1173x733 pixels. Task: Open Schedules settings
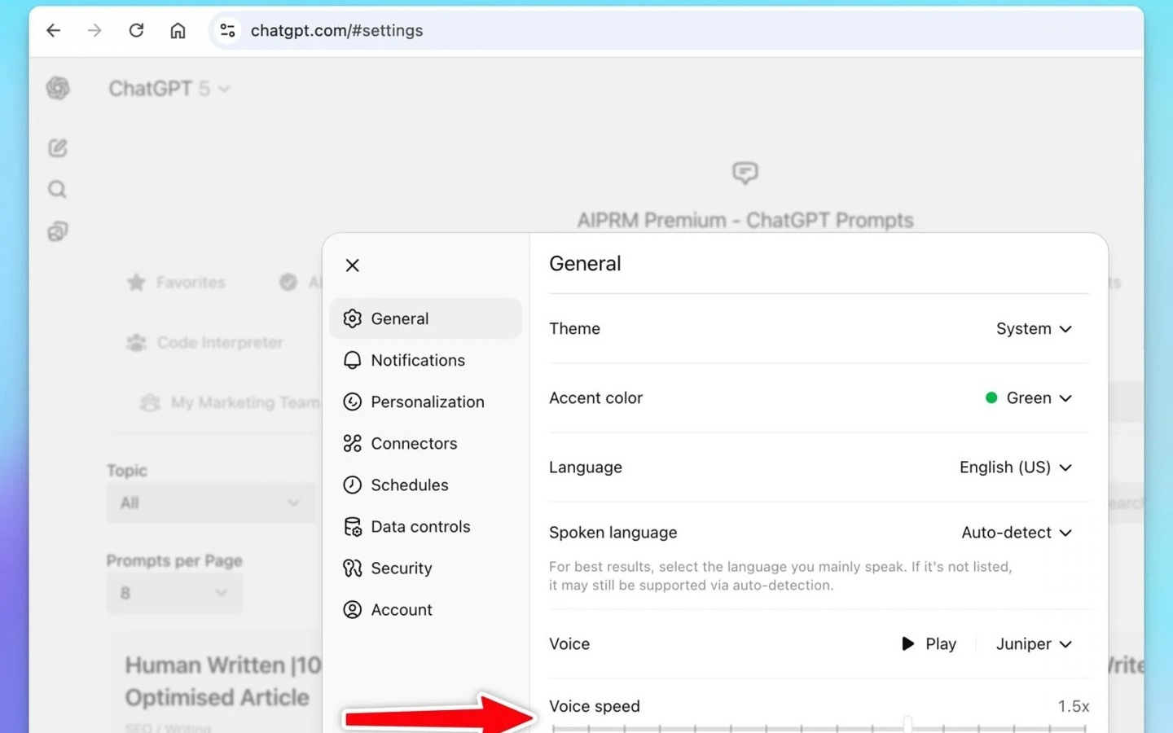tap(425, 485)
